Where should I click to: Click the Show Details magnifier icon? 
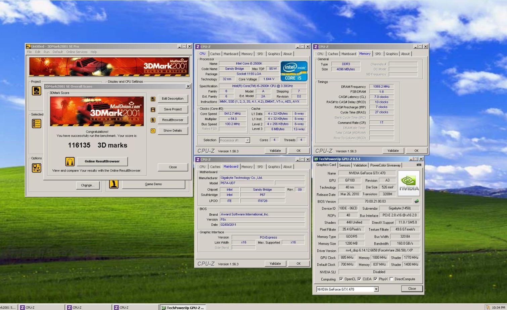pos(153,131)
